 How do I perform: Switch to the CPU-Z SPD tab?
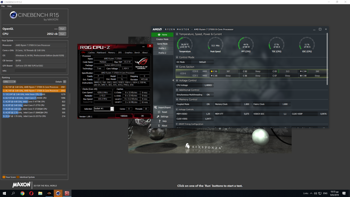pos(120,53)
